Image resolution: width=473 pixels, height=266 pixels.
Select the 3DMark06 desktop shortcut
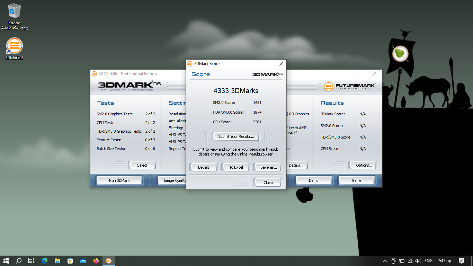[x=14, y=49]
